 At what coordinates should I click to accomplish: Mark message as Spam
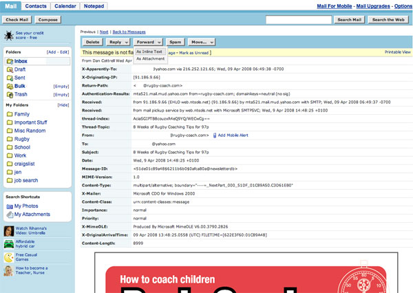pyautogui.click(x=176, y=42)
